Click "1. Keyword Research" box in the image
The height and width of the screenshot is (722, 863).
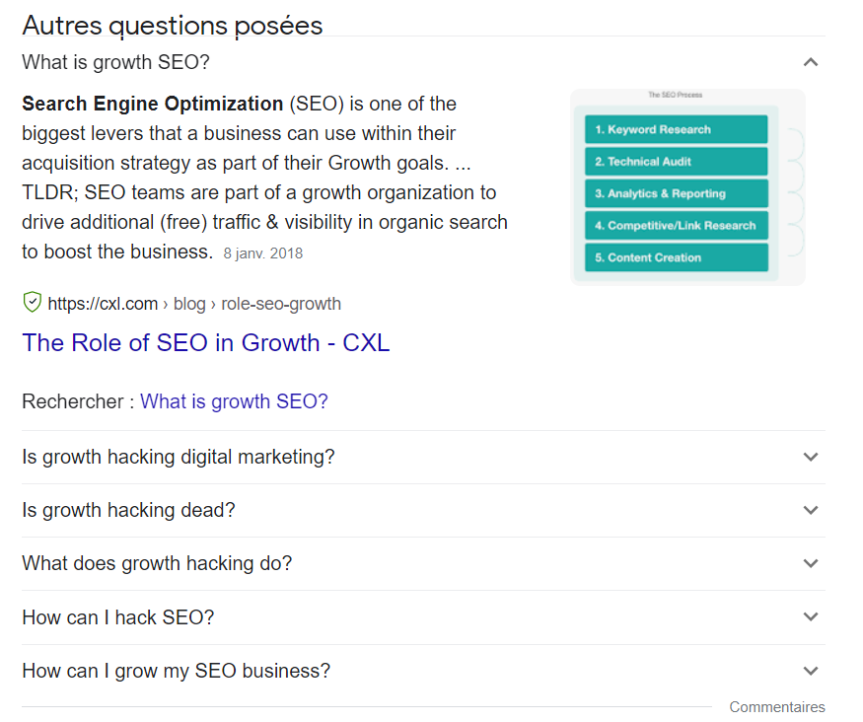677,129
